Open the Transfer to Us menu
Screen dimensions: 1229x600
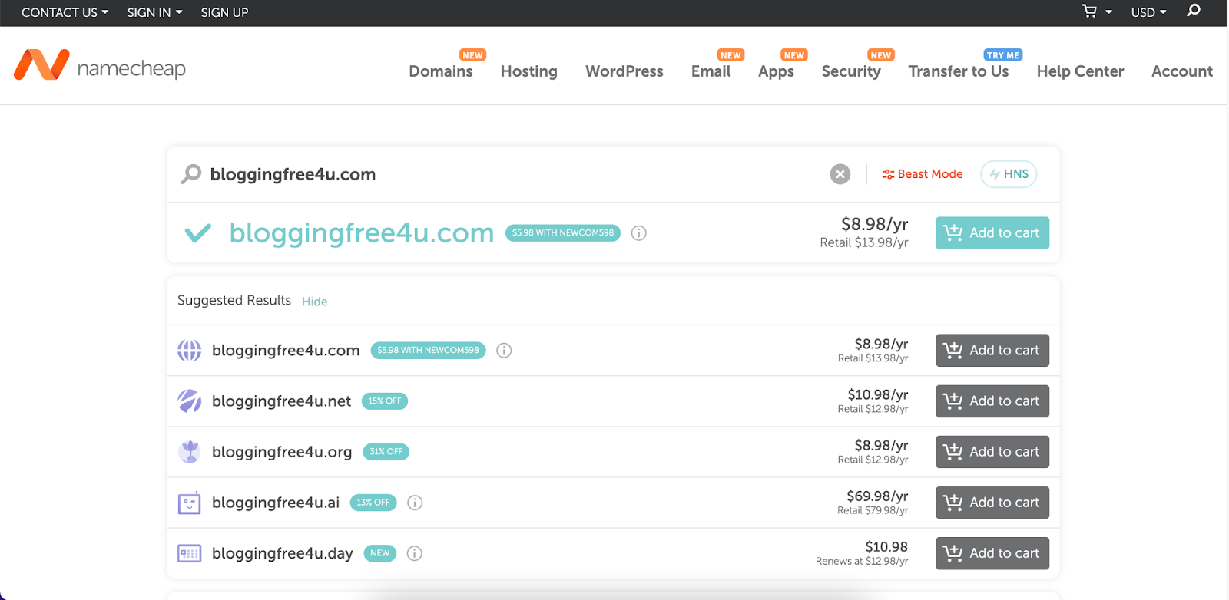pos(959,71)
